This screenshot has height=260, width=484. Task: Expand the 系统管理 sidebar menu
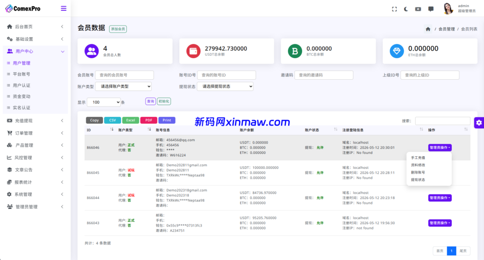(x=35, y=194)
